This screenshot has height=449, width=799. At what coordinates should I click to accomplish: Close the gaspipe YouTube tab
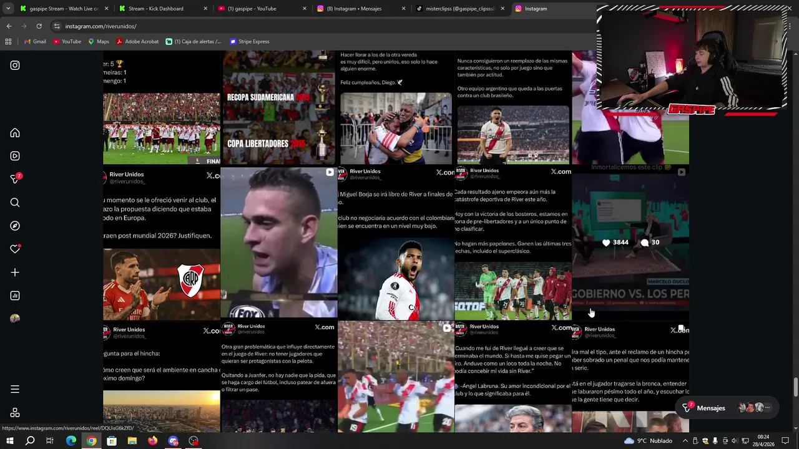[x=304, y=9]
